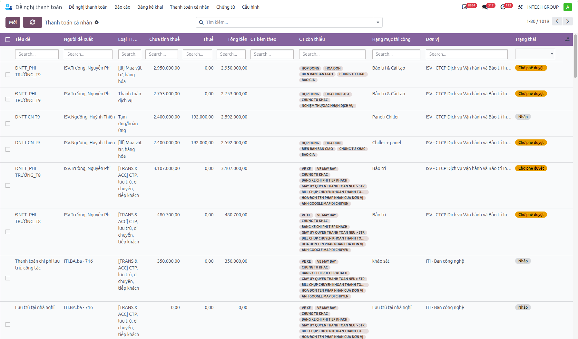Sort by the Tiêu đề column header

23,39
